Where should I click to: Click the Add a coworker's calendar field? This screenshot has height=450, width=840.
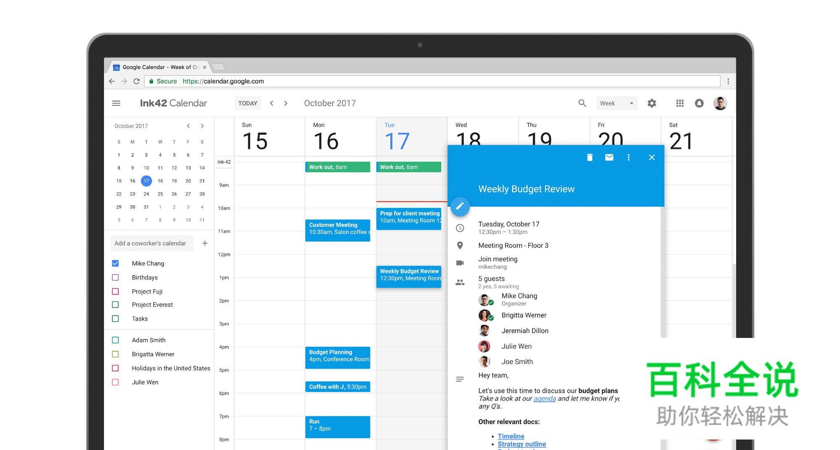click(x=150, y=243)
